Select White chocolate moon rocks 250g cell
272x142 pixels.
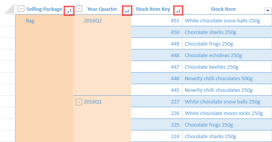point(227,113)
